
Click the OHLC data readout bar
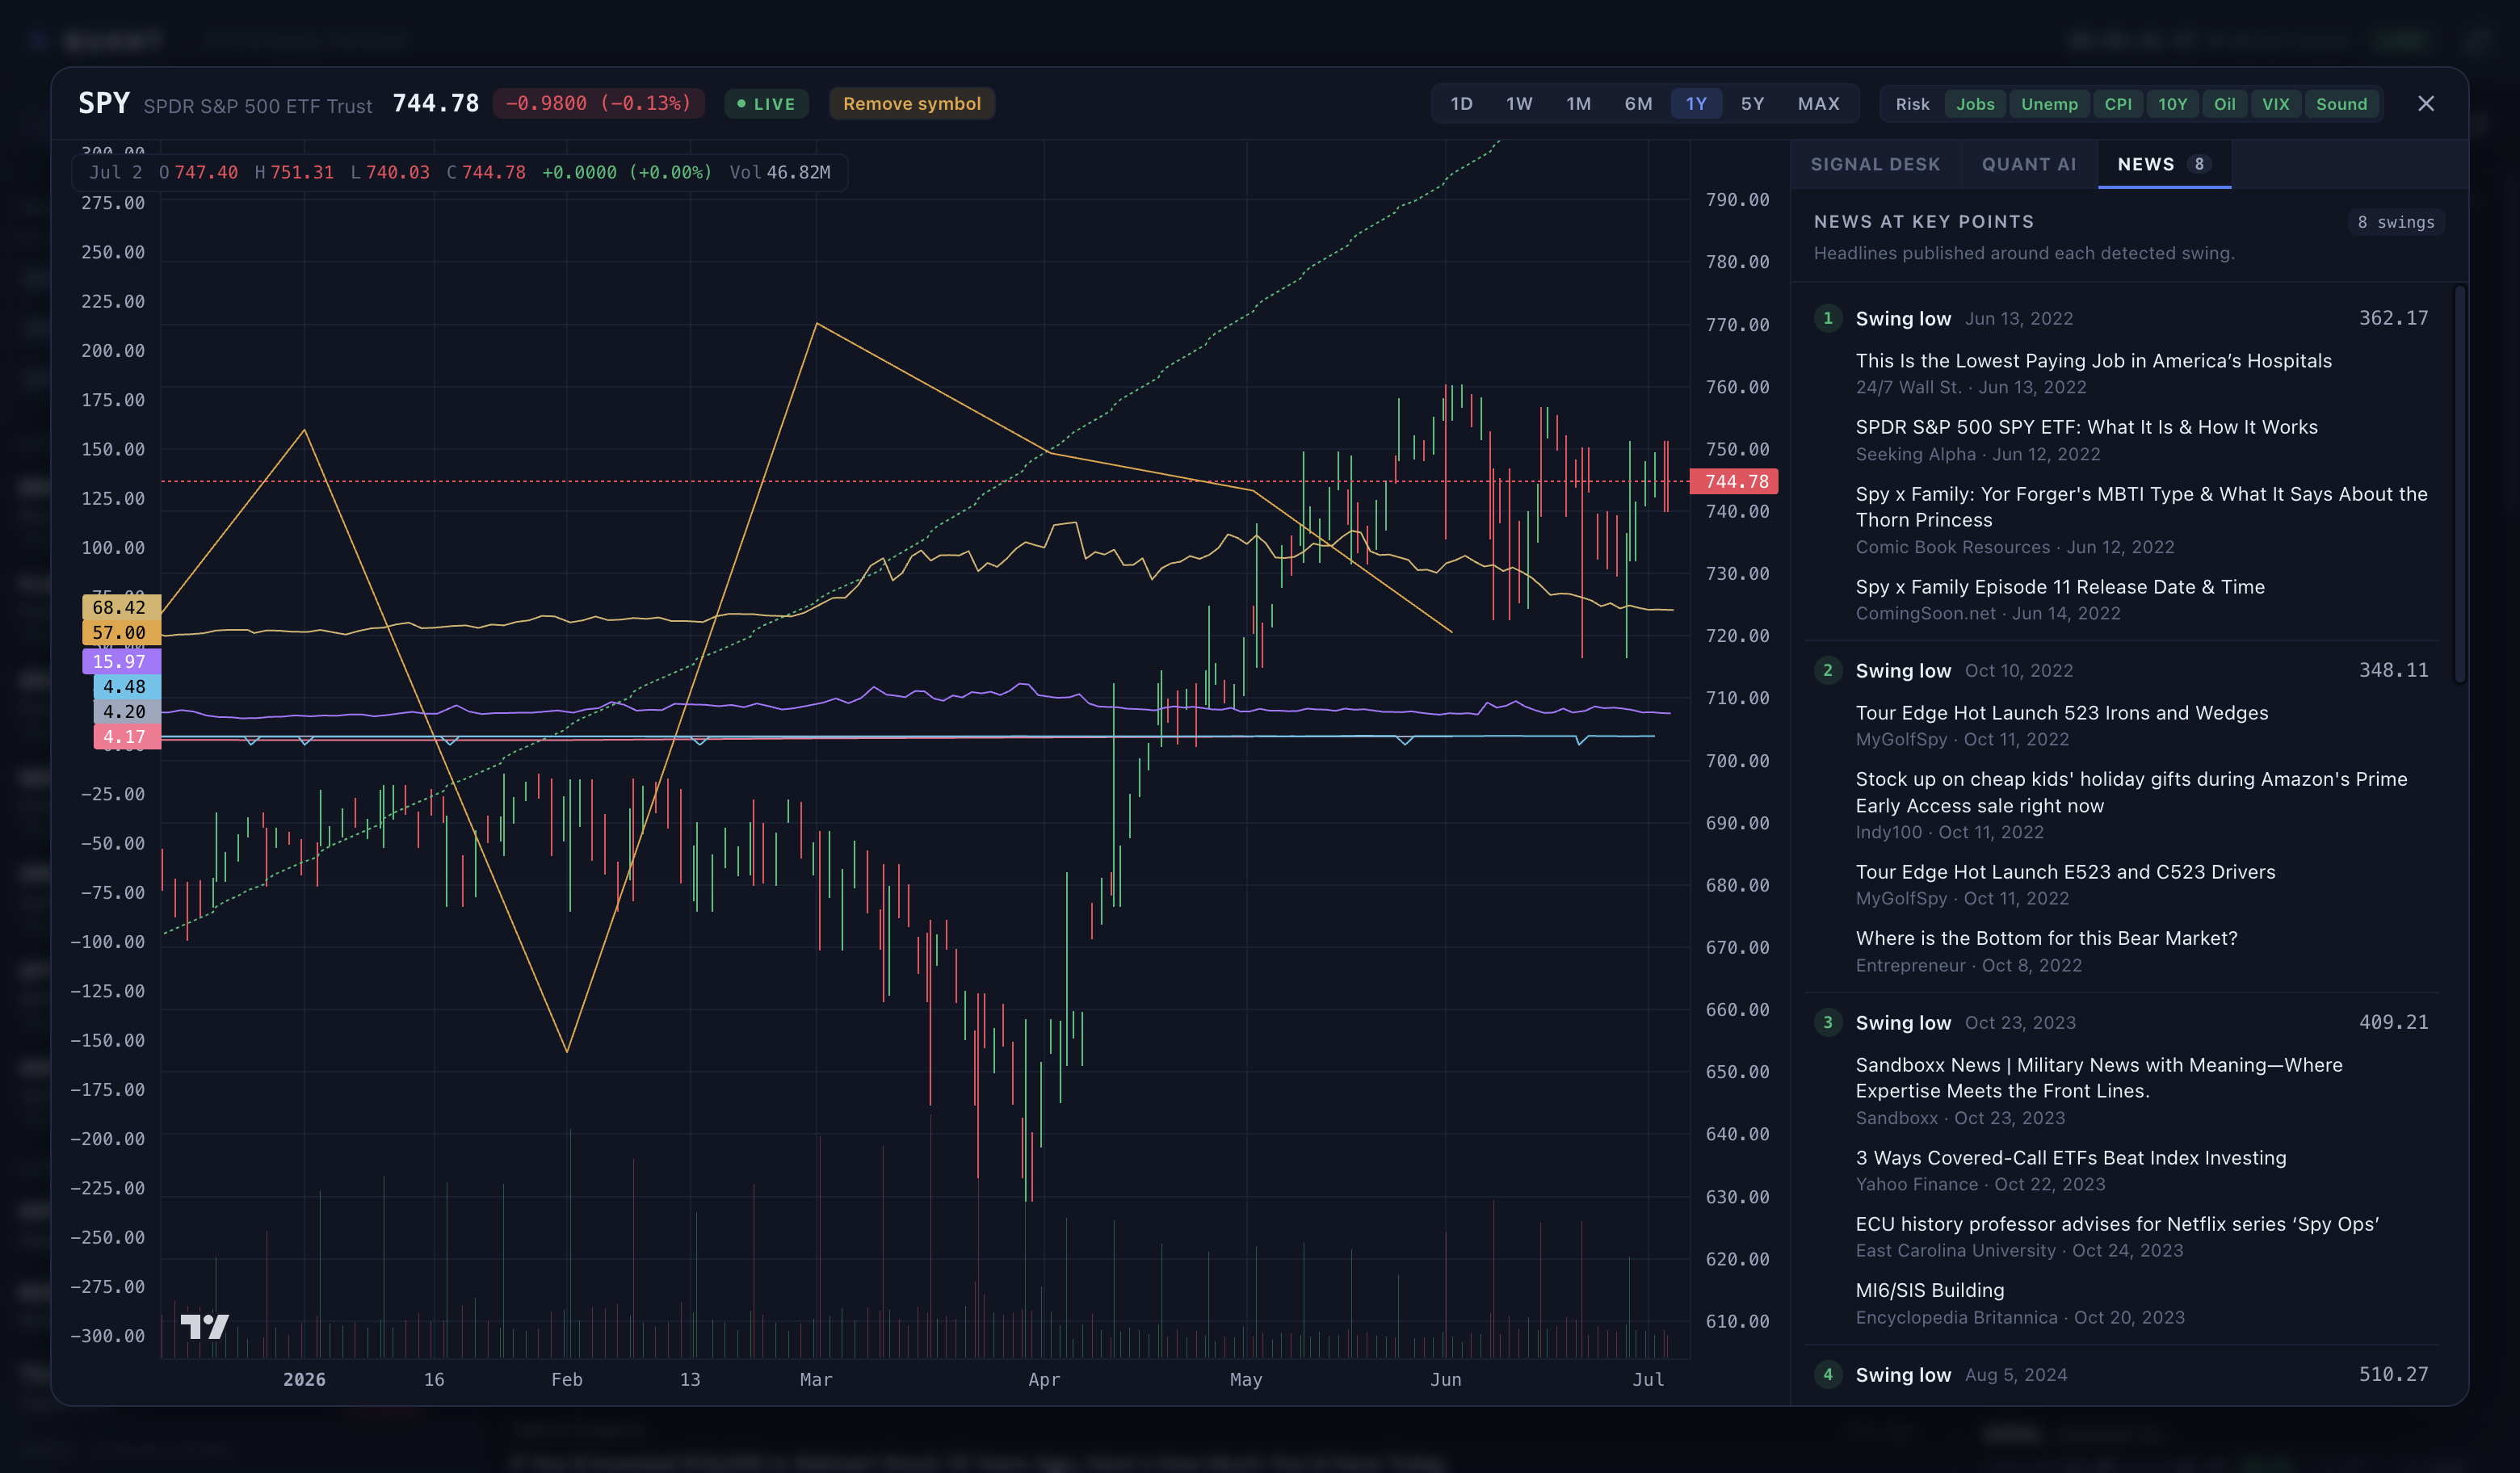click(x=460, y=172)
